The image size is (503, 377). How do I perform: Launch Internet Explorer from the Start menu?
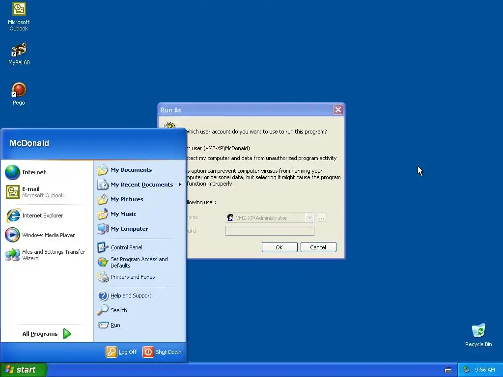click(47, 215)
